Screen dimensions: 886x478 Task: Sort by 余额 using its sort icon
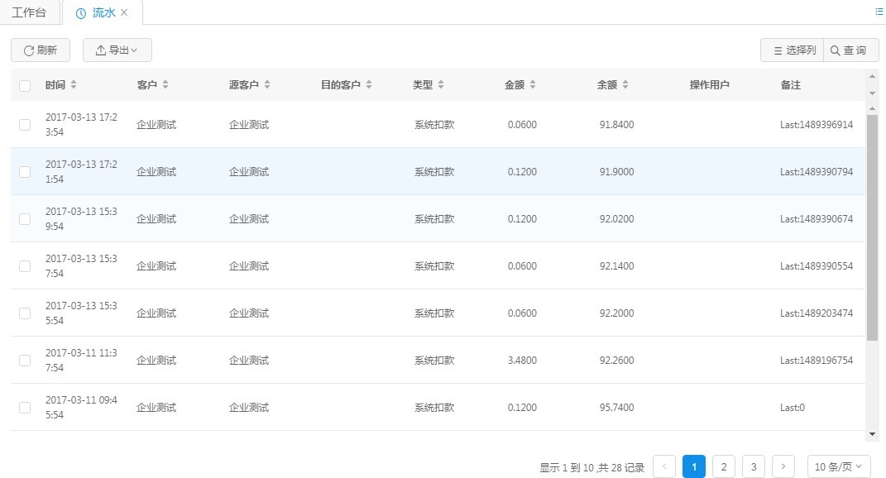625,85
